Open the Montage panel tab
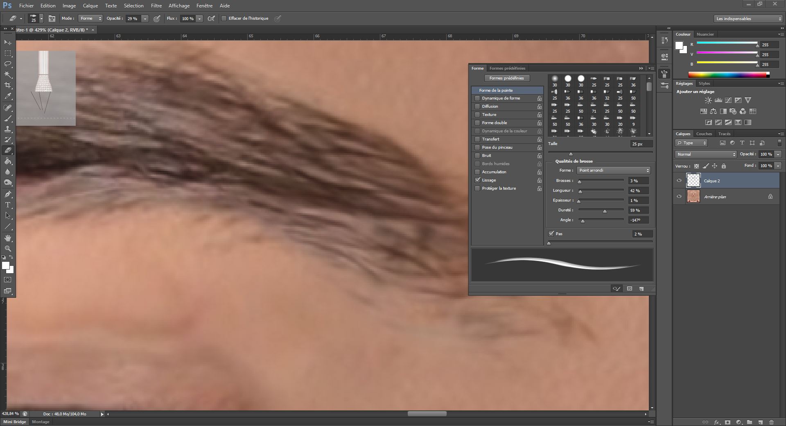Image resolution: width=786 pixels, height=426 pixels. pyautogui.click(x=41, y=422)
